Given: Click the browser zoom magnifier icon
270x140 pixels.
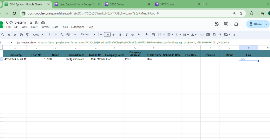Looking at the screenshot, I should 234,13.
